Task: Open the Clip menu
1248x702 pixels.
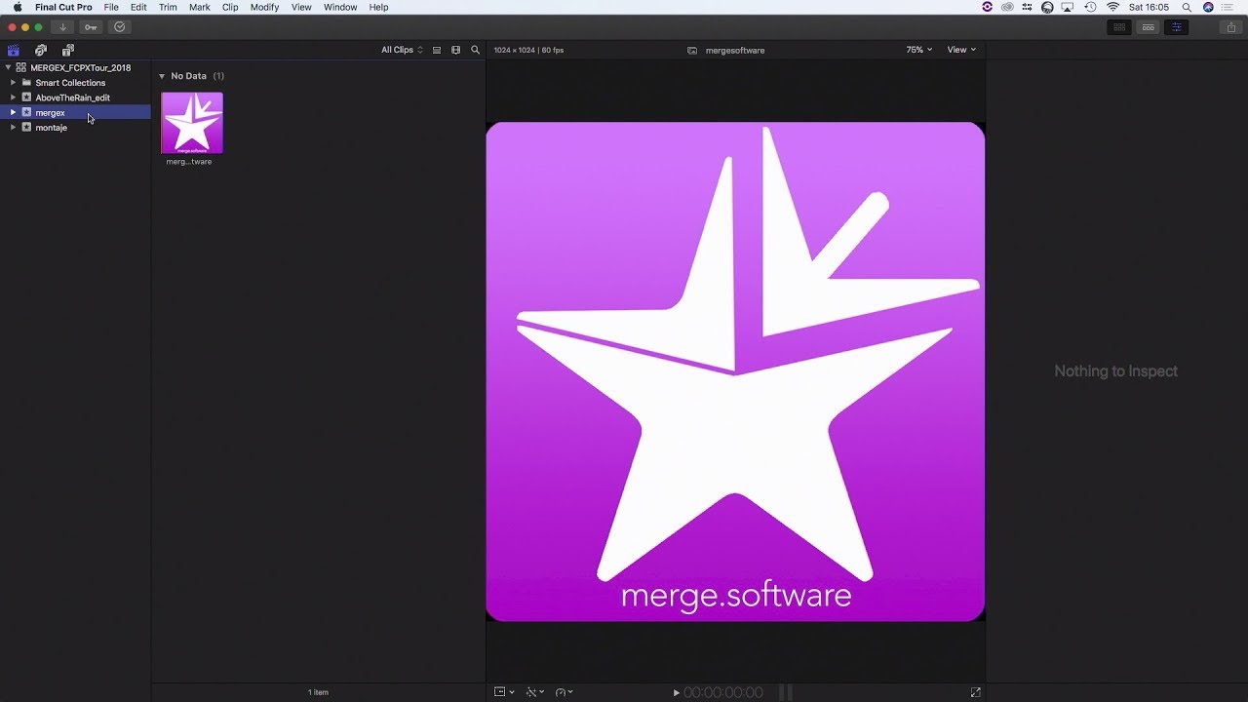Action: [230, 7]
